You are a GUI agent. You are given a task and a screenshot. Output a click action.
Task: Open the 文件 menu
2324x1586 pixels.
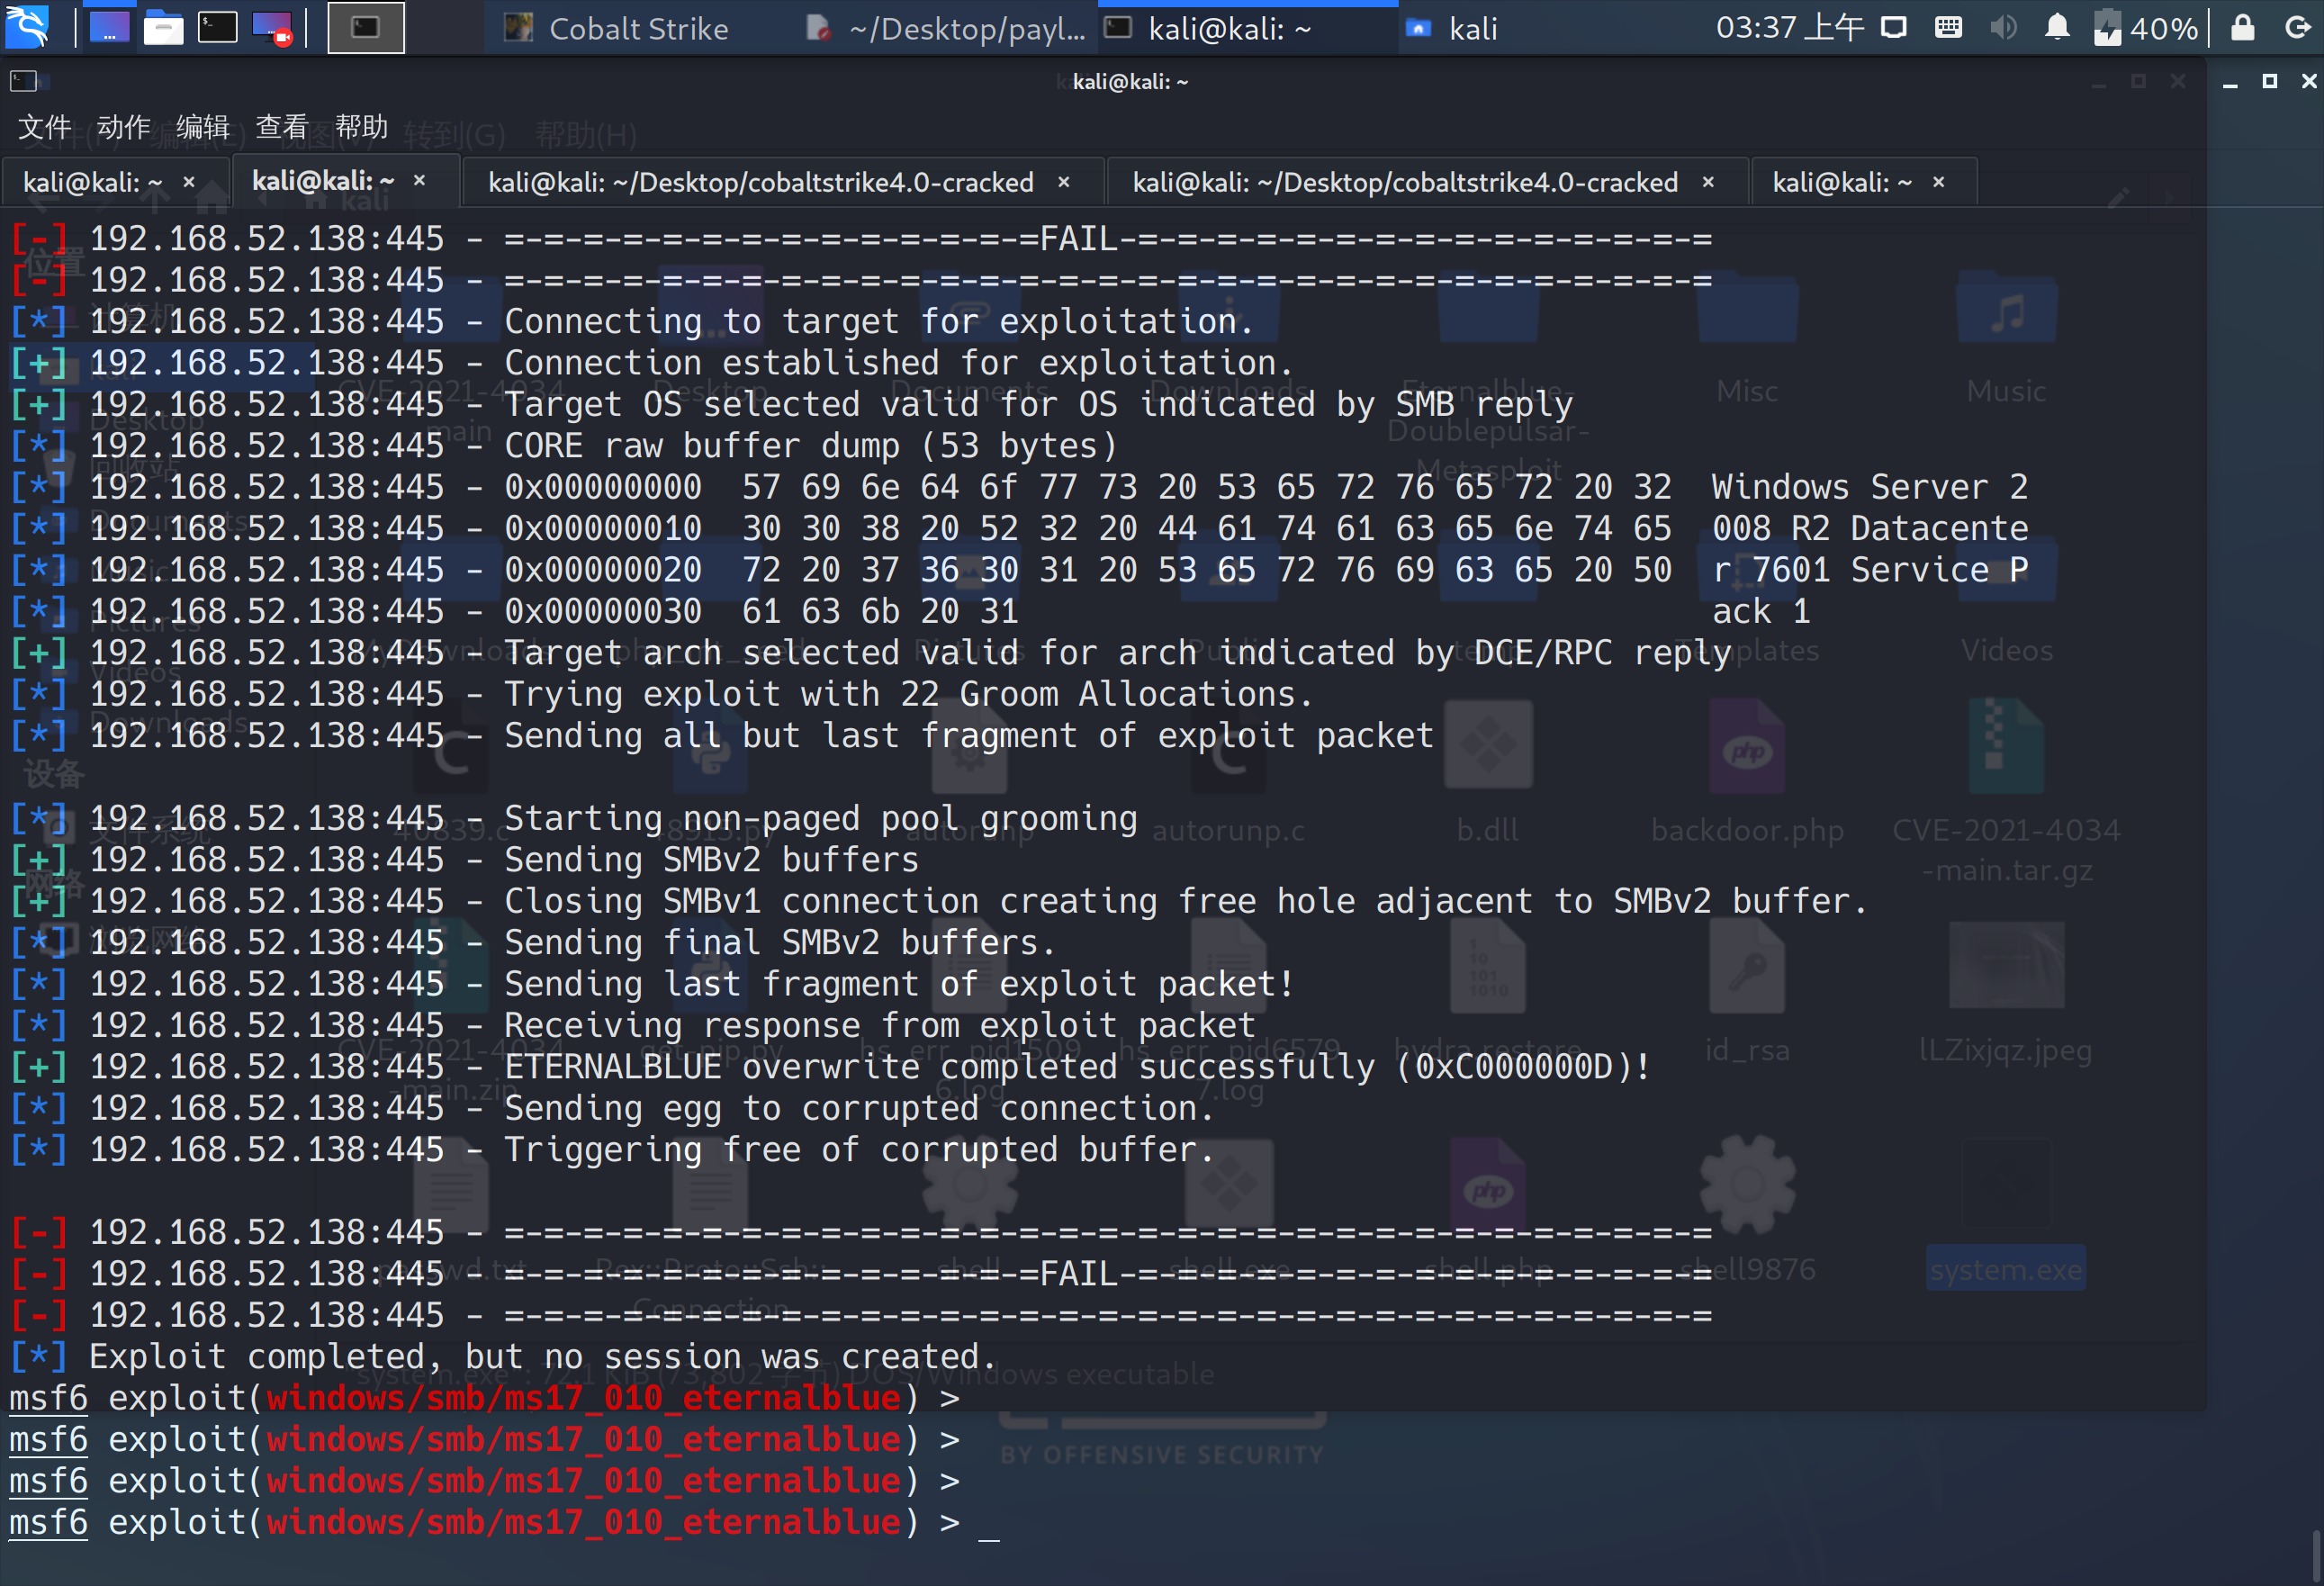click(x=45, y=127)
